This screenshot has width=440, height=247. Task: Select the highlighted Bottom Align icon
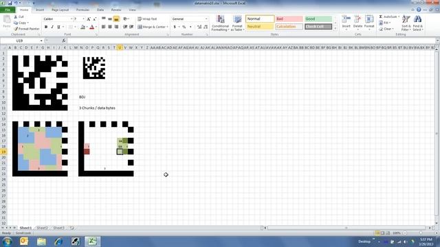(x=116, y=19)
